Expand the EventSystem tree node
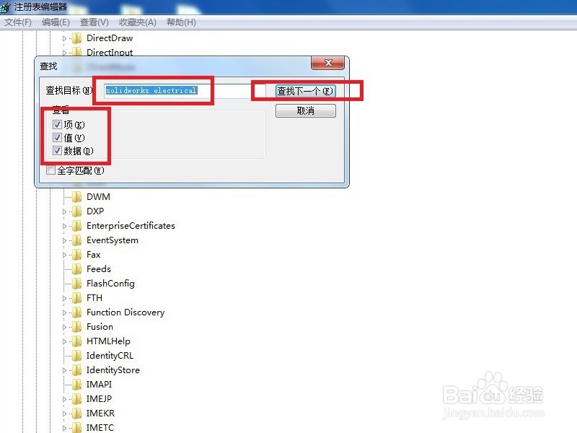Screen dimensions: 577x433 point(64,240)
